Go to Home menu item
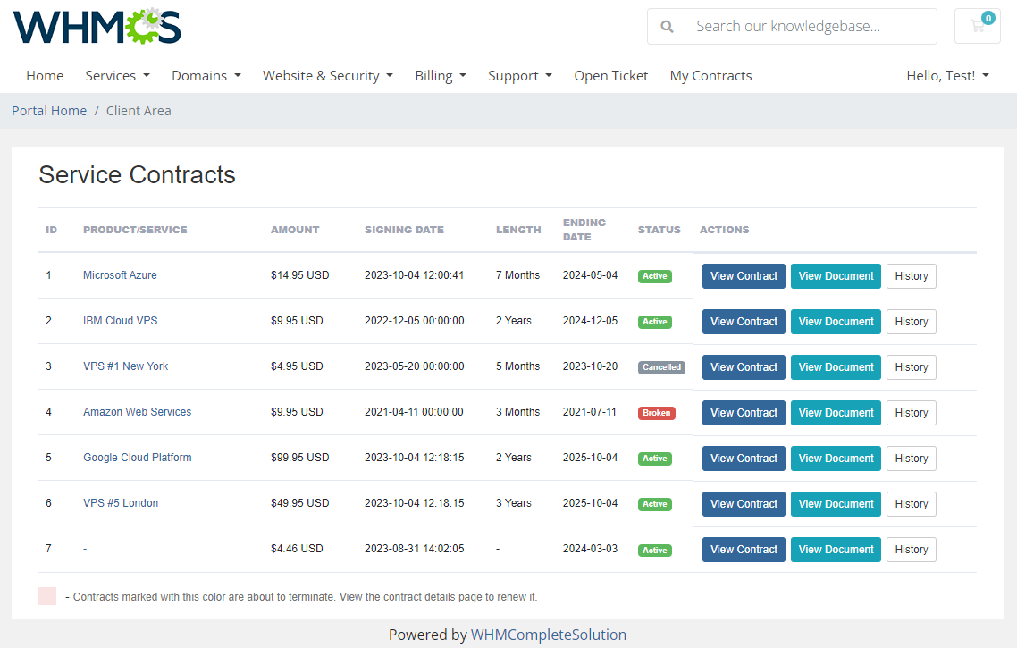This screenshot has width=1017, height=648. click(45, 76)
